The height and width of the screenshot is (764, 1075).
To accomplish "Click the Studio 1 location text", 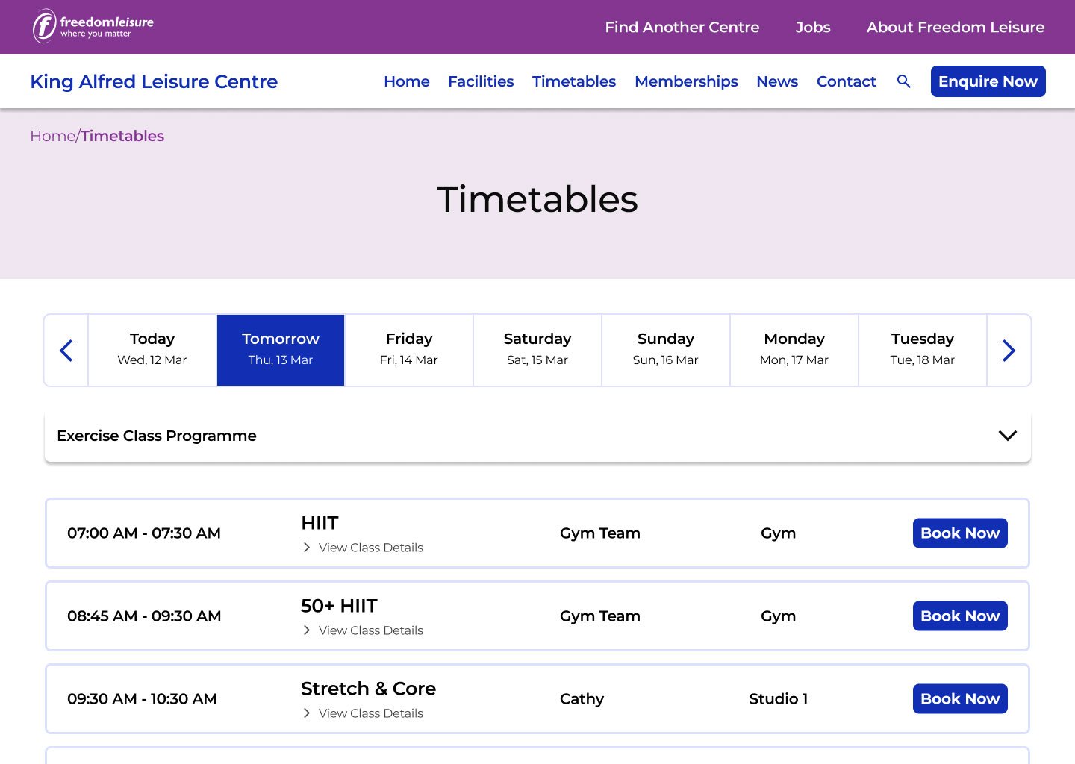I will pos(779,699).
